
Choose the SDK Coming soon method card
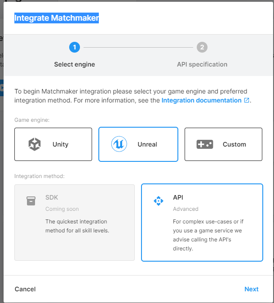coord(75,223)
